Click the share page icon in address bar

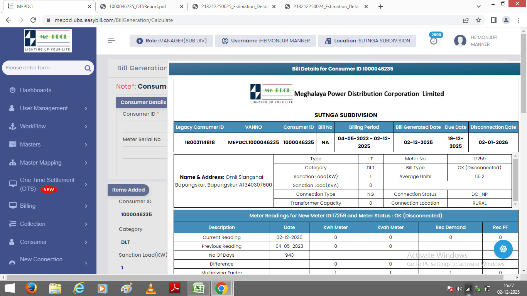point(466,20)
